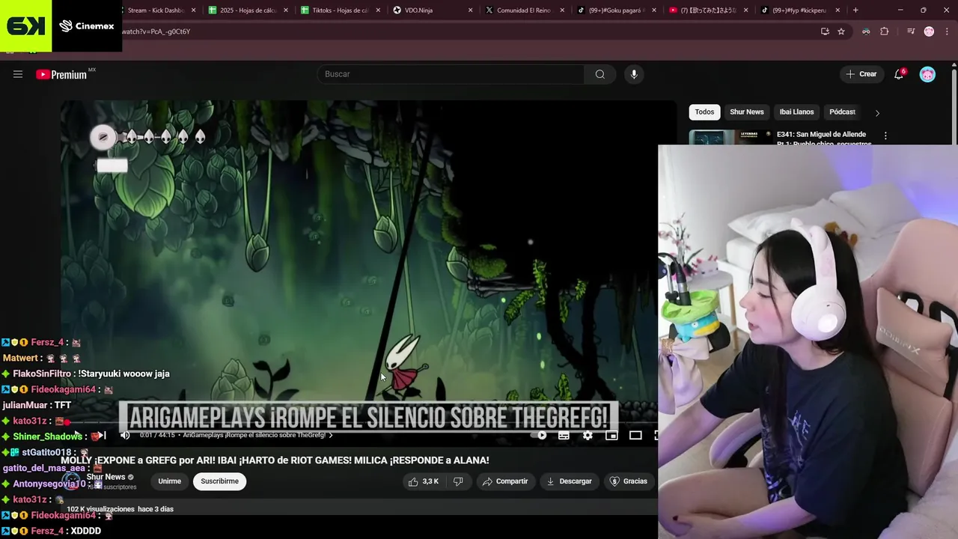Image resolution: width=958 pixels, height=539 pixels.
Task: Click the install app icon in the address bar
Action: [825, 31]
